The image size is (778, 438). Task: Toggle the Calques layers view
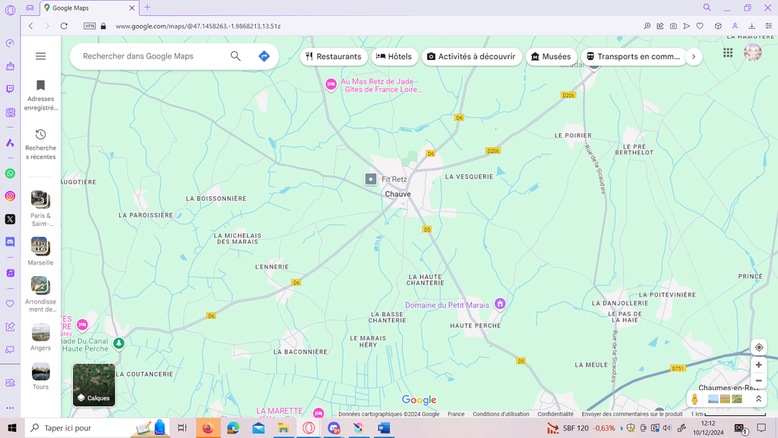[94, 385]
